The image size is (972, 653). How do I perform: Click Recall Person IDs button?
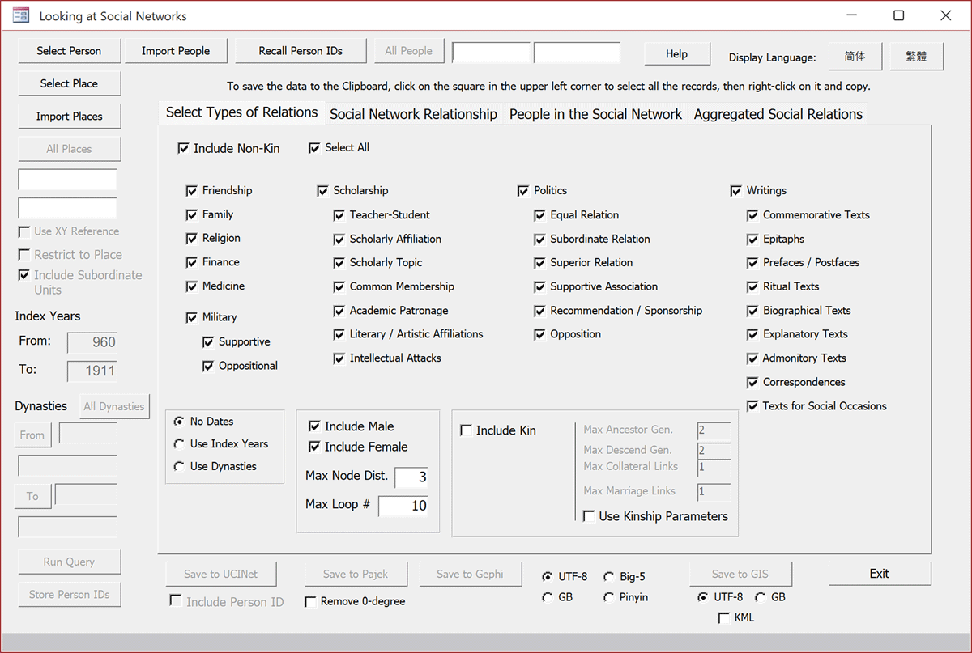(x=301, y=51)
